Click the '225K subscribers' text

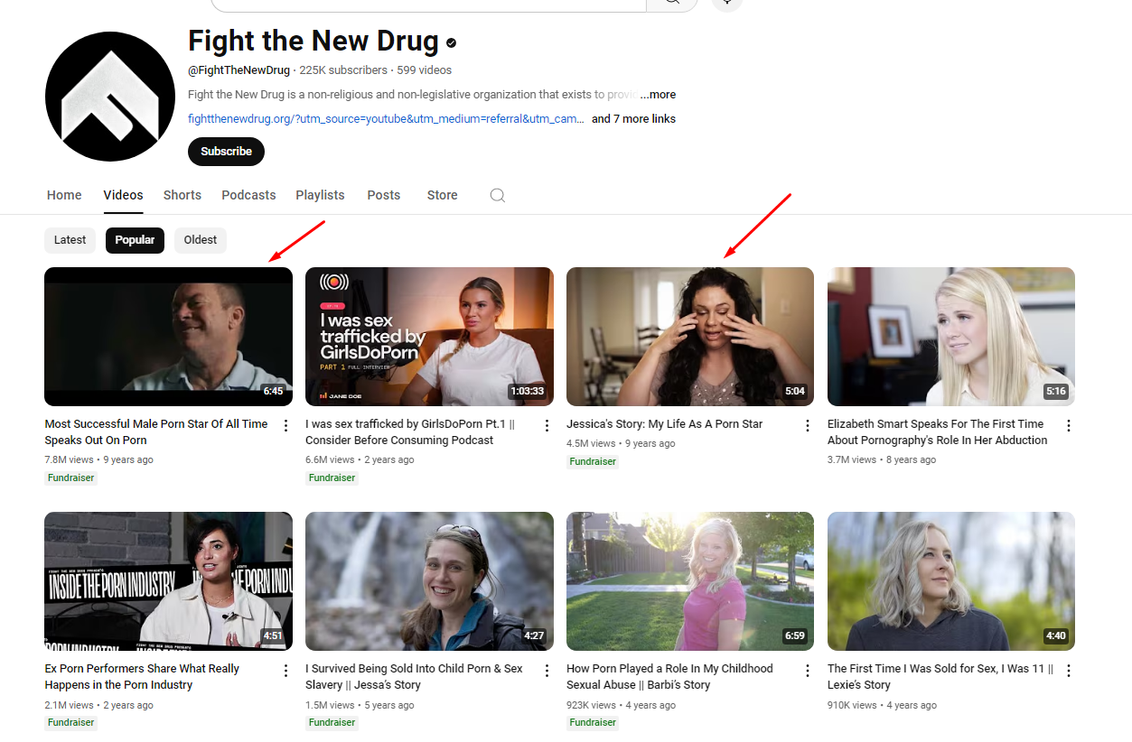(343, 70)
